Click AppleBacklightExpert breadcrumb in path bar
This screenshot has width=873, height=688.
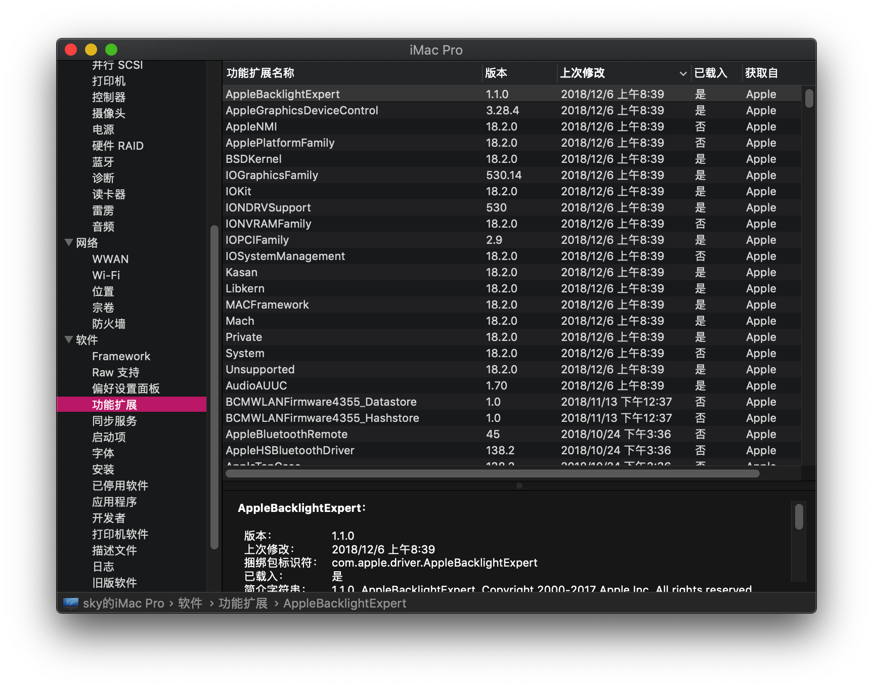(344, 603)
